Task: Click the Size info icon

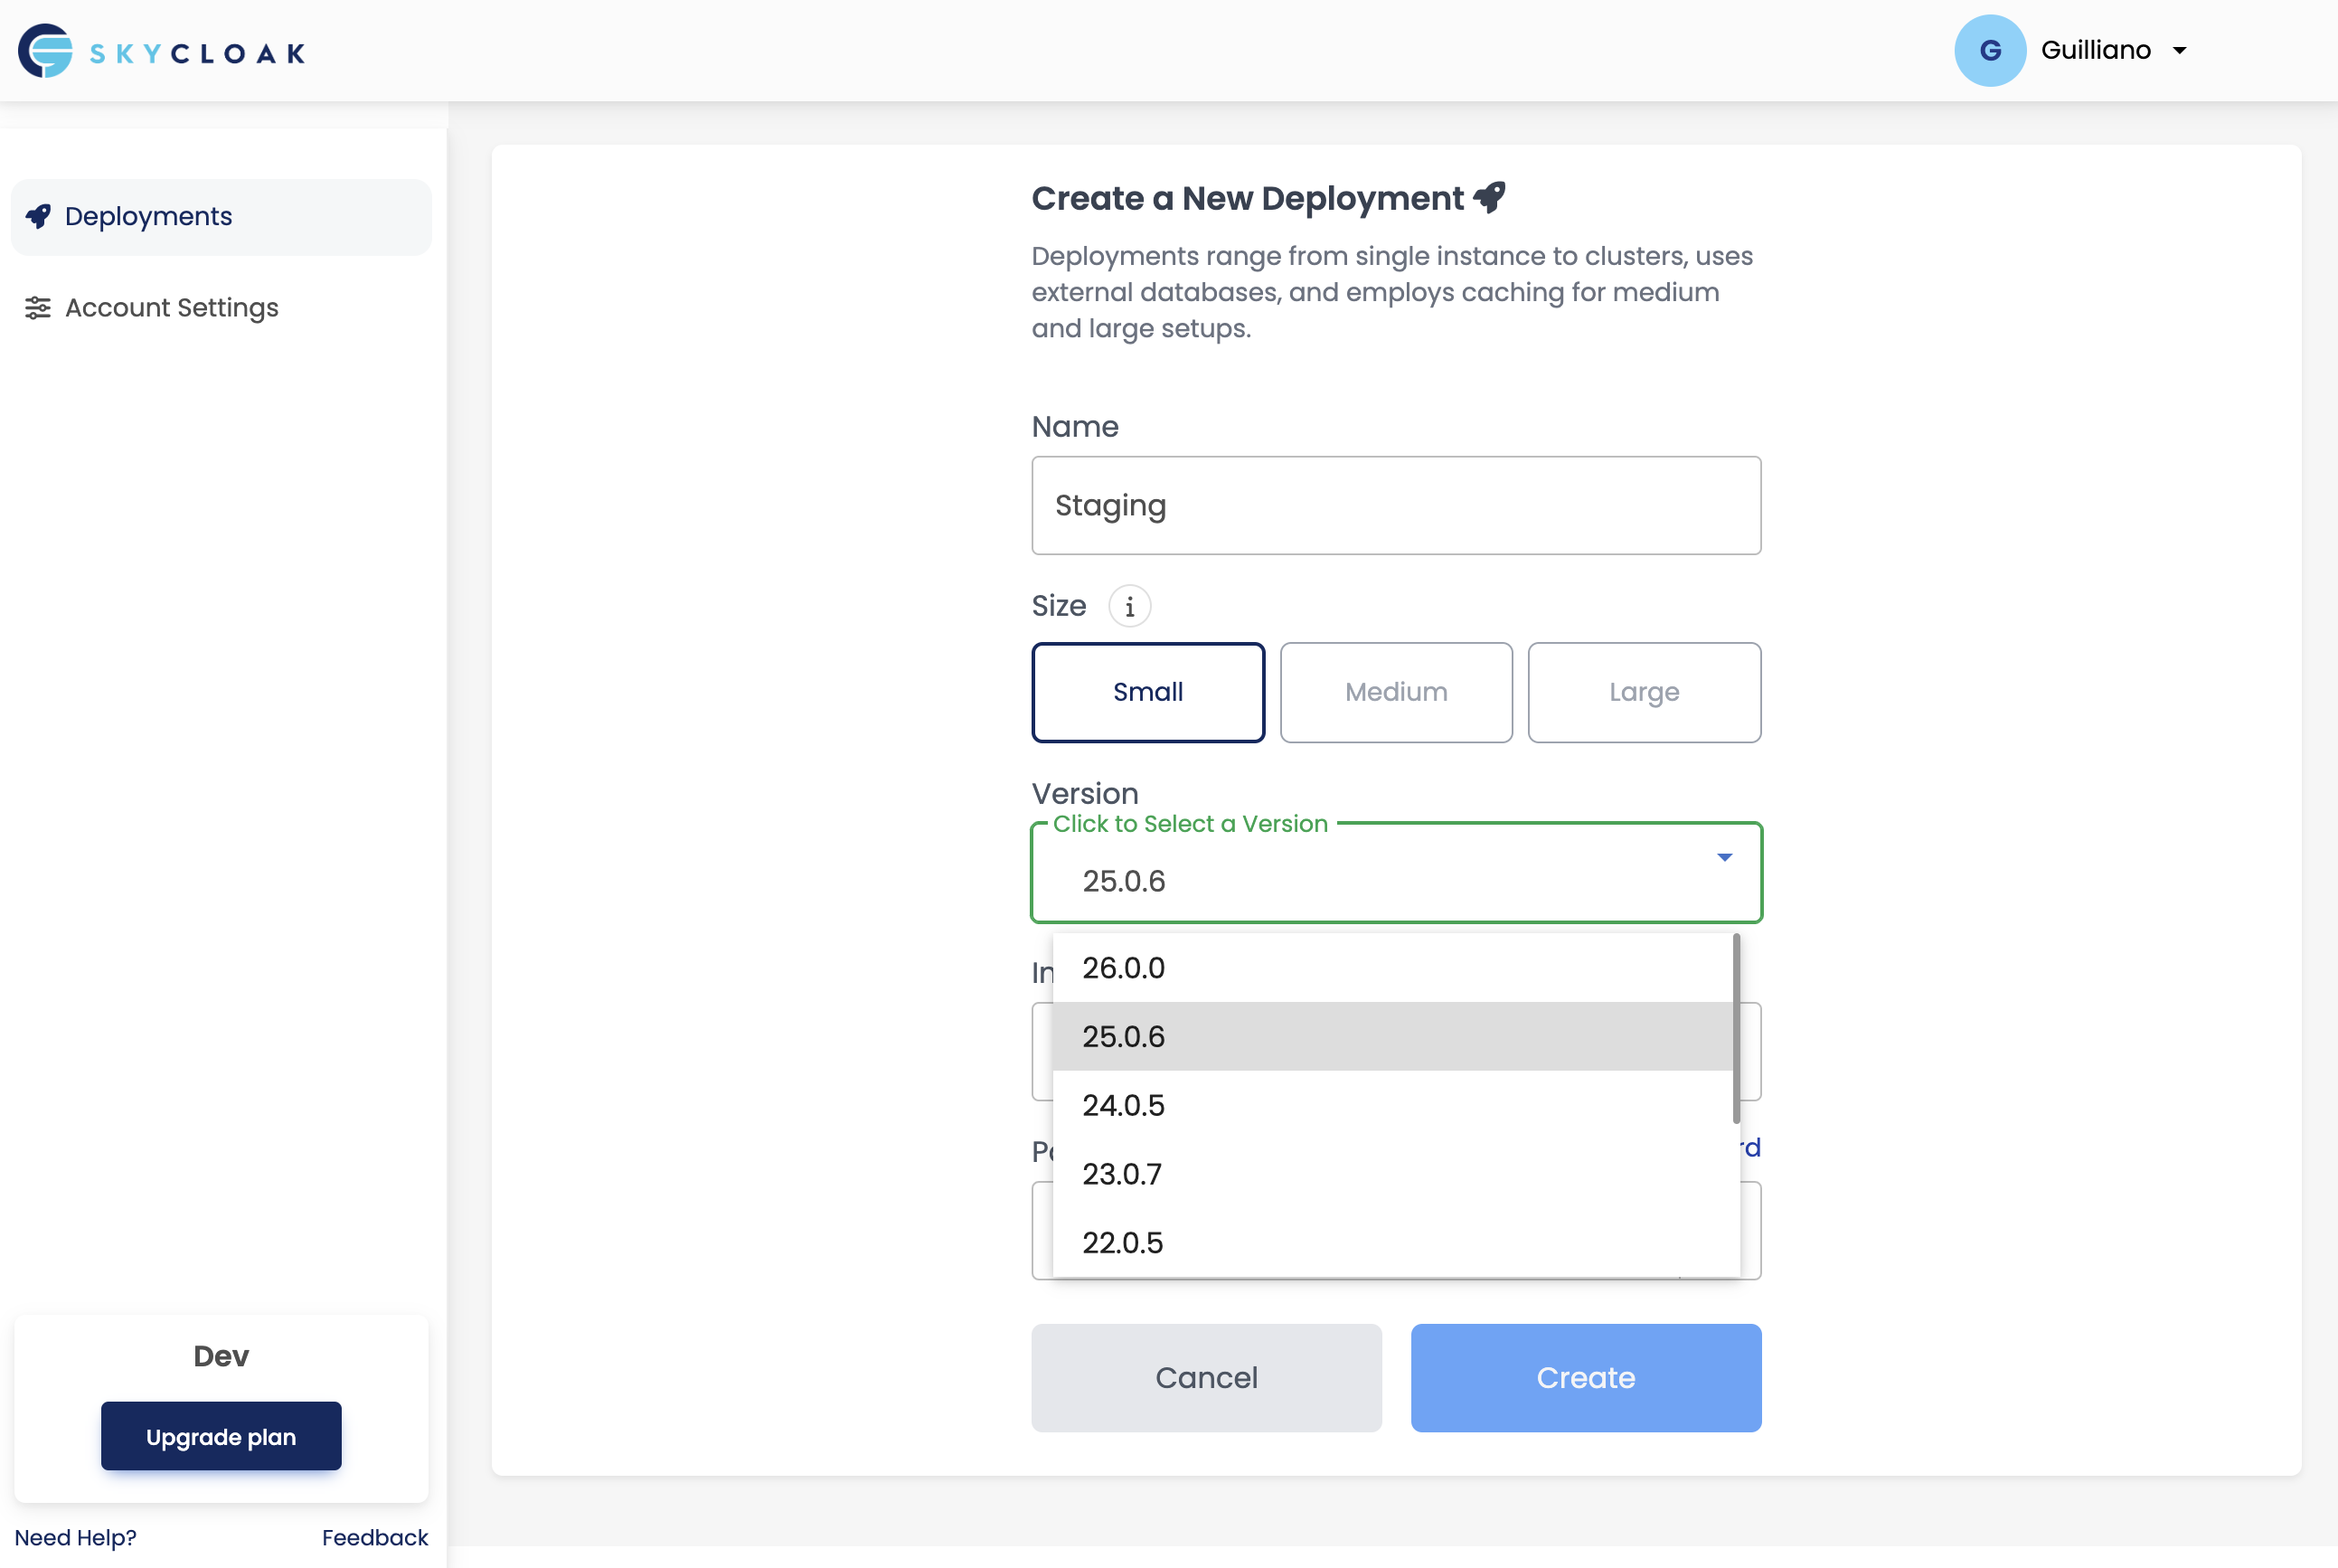Action: coord(1128,607)
